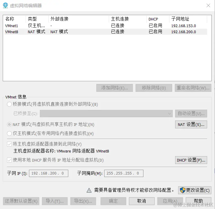
Task: Click the 主机连接 column header
Action: [x=128, y=19]
